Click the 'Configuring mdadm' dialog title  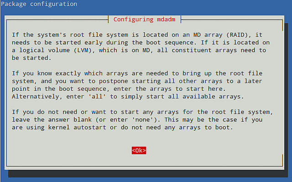coord(144,20)
